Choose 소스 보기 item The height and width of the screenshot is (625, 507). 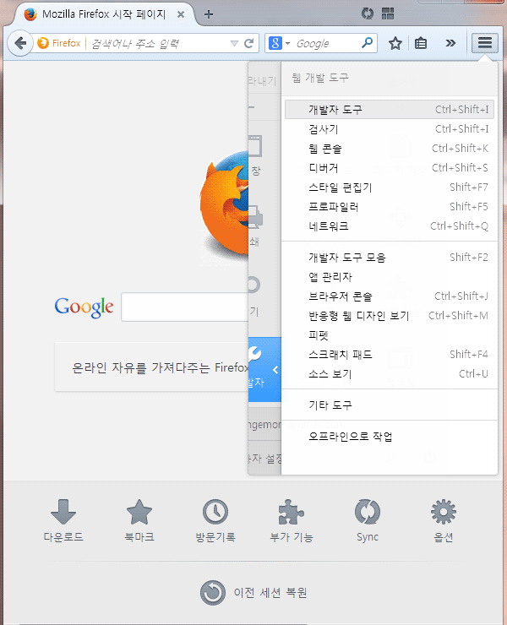390,374
